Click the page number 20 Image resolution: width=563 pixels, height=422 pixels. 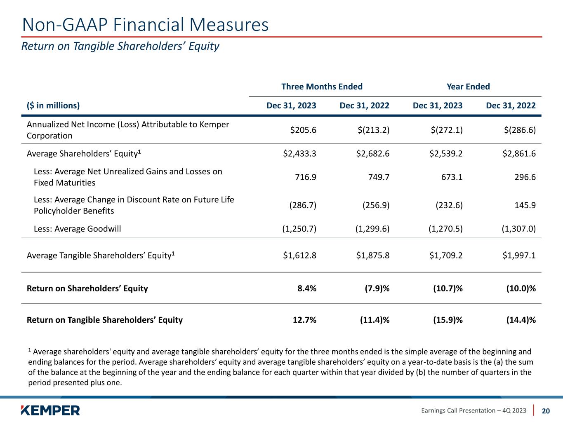pyautogui.click(x=546, y=411)
